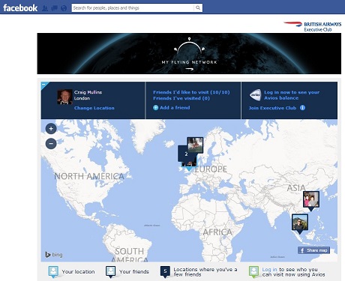Open Friends I've visited list

[x=181, y=98]
